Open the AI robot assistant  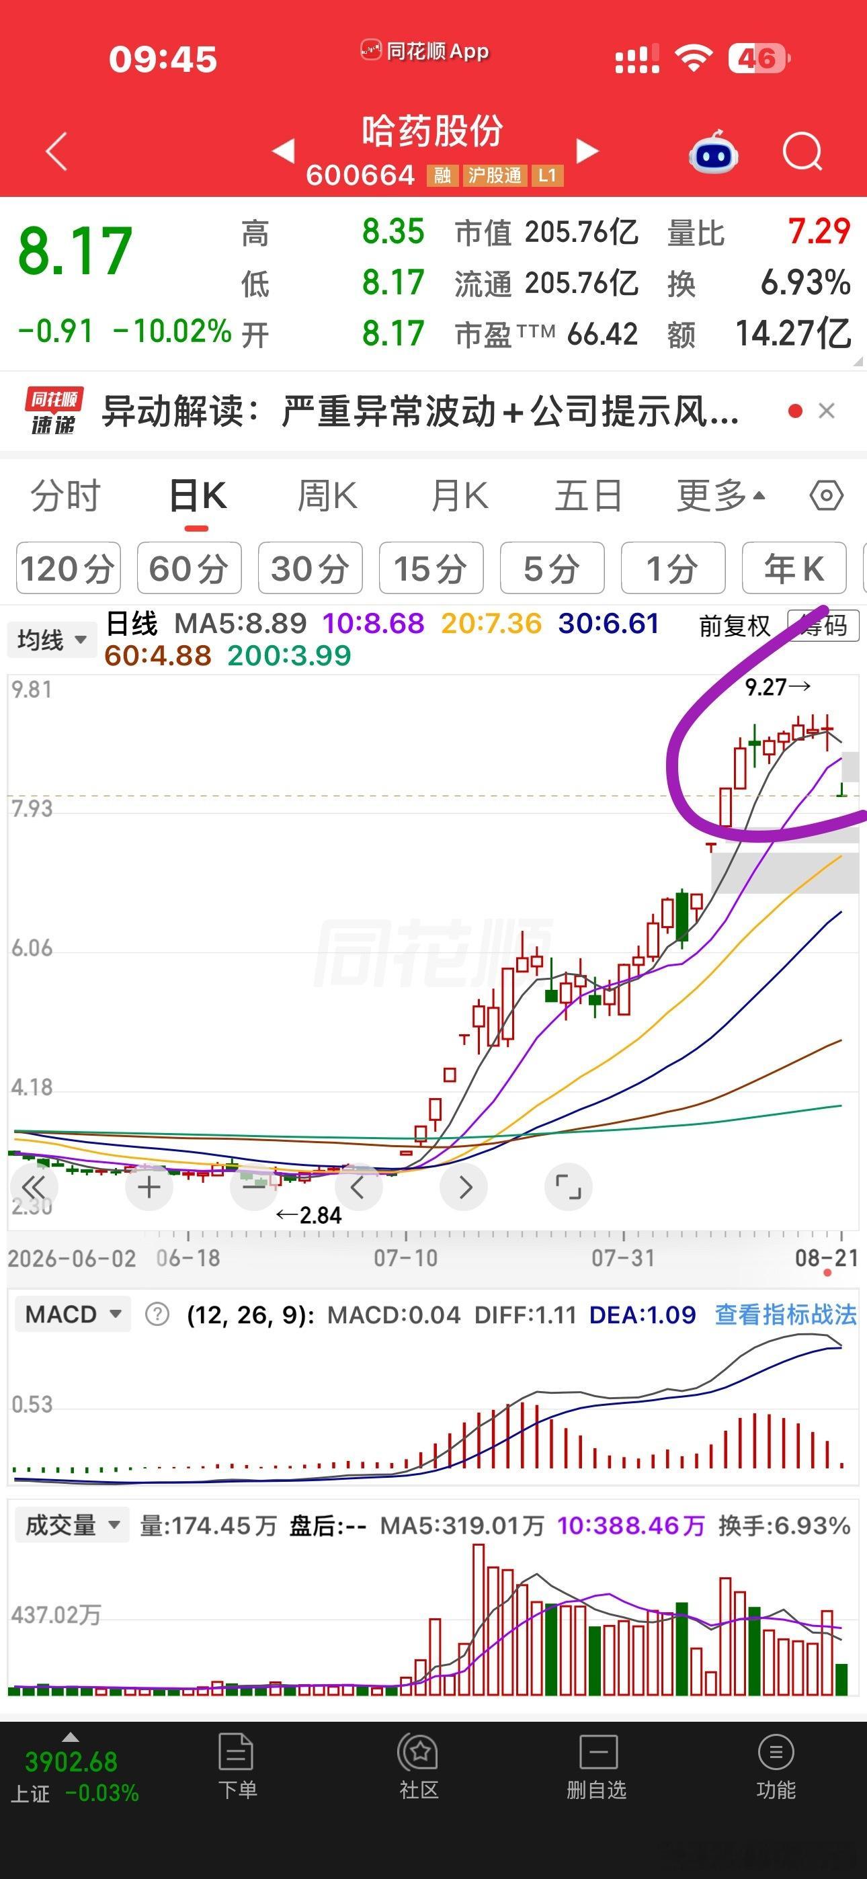point(714,152)
